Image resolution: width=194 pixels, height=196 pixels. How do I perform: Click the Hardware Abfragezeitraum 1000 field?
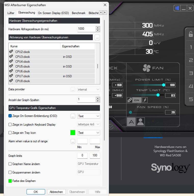click(86, 29)
